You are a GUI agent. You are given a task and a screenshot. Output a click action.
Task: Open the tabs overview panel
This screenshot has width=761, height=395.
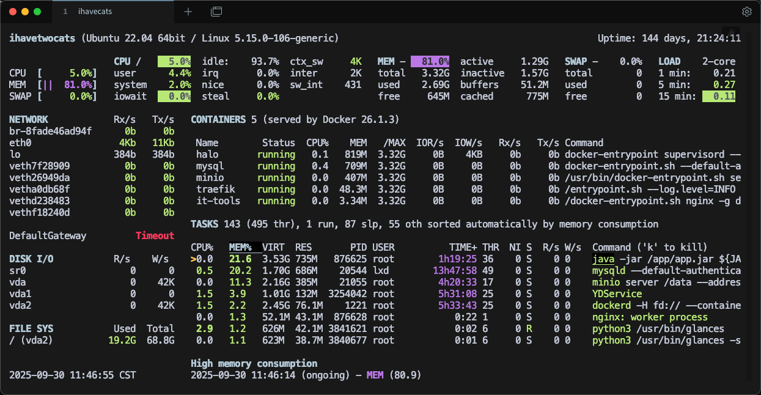(216, 11)
